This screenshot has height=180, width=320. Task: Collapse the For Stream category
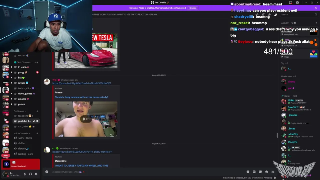[20, 111]
